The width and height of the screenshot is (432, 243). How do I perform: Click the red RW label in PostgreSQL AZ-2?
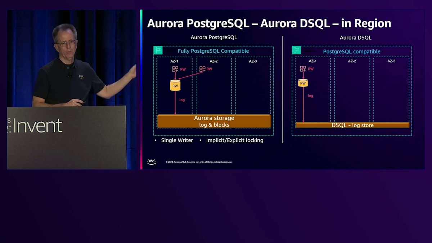click(210, 69)
